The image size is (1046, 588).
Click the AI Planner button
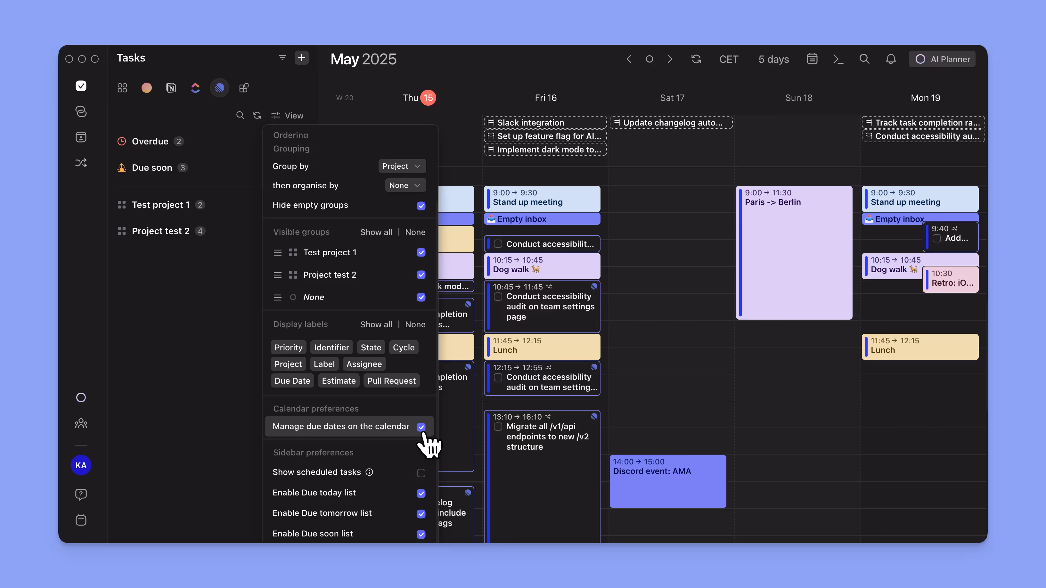pos(942,59)
